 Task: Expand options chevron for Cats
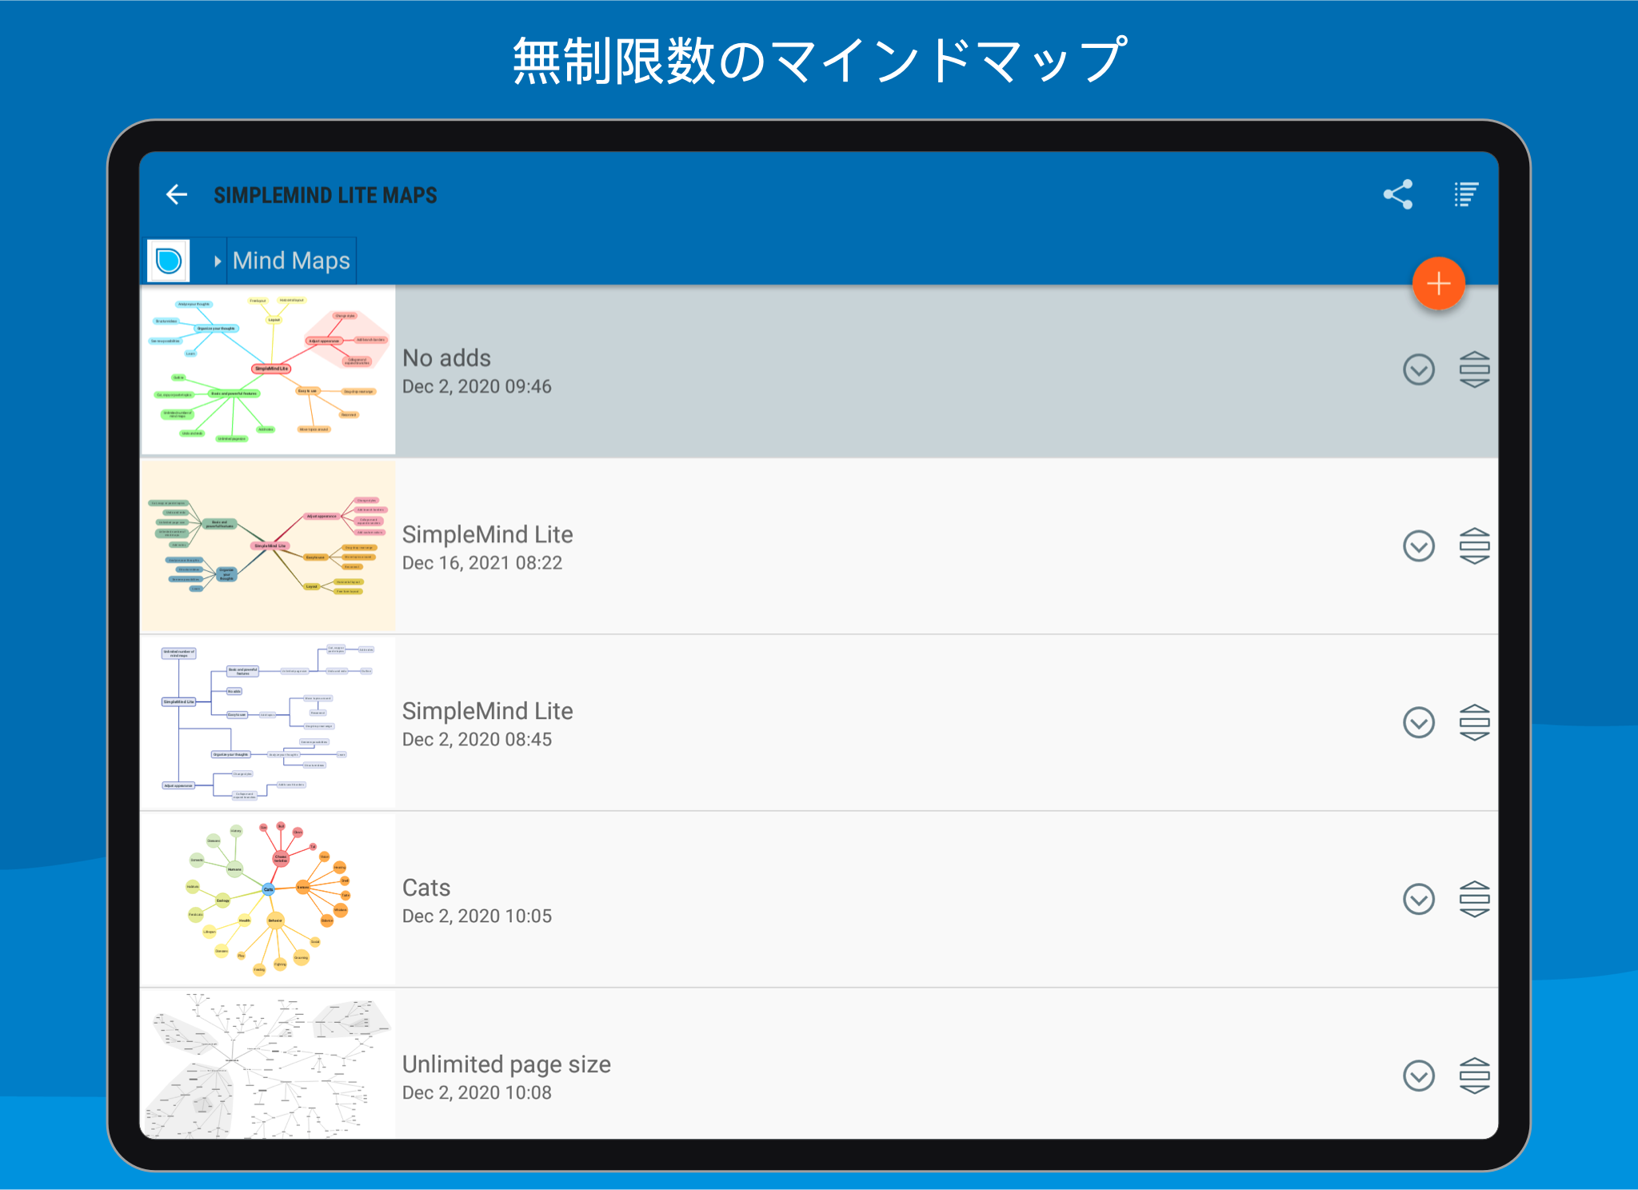(x=1419, y=900)
